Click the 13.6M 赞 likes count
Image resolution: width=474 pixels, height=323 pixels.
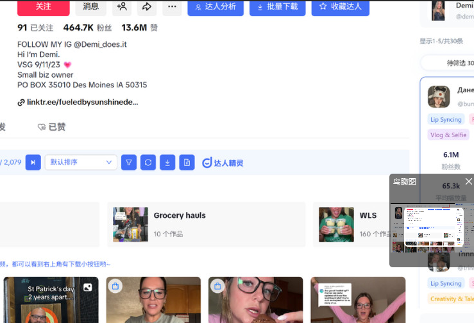(140, 28)
